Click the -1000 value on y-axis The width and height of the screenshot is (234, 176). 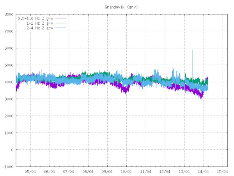click(7, 167)
